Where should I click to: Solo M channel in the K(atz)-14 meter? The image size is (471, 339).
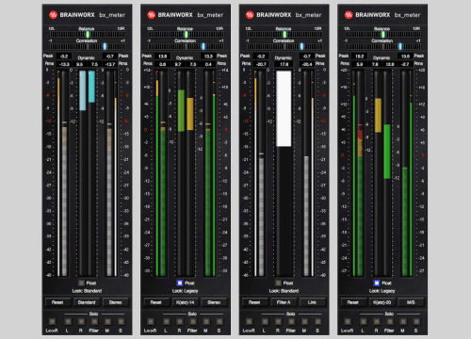[x=206, y=321]
